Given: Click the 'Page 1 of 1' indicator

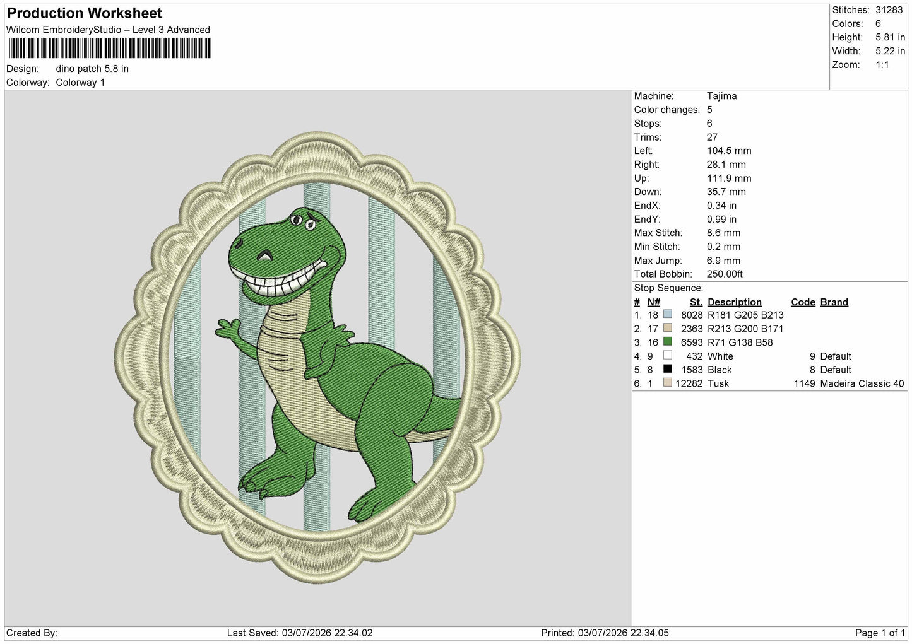Looking at the screenshot, I should point(880,633).
